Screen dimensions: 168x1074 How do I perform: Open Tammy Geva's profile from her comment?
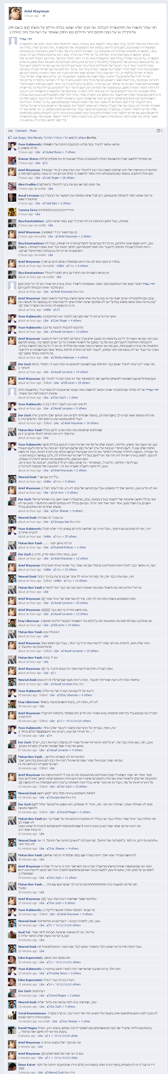(28, 210)
